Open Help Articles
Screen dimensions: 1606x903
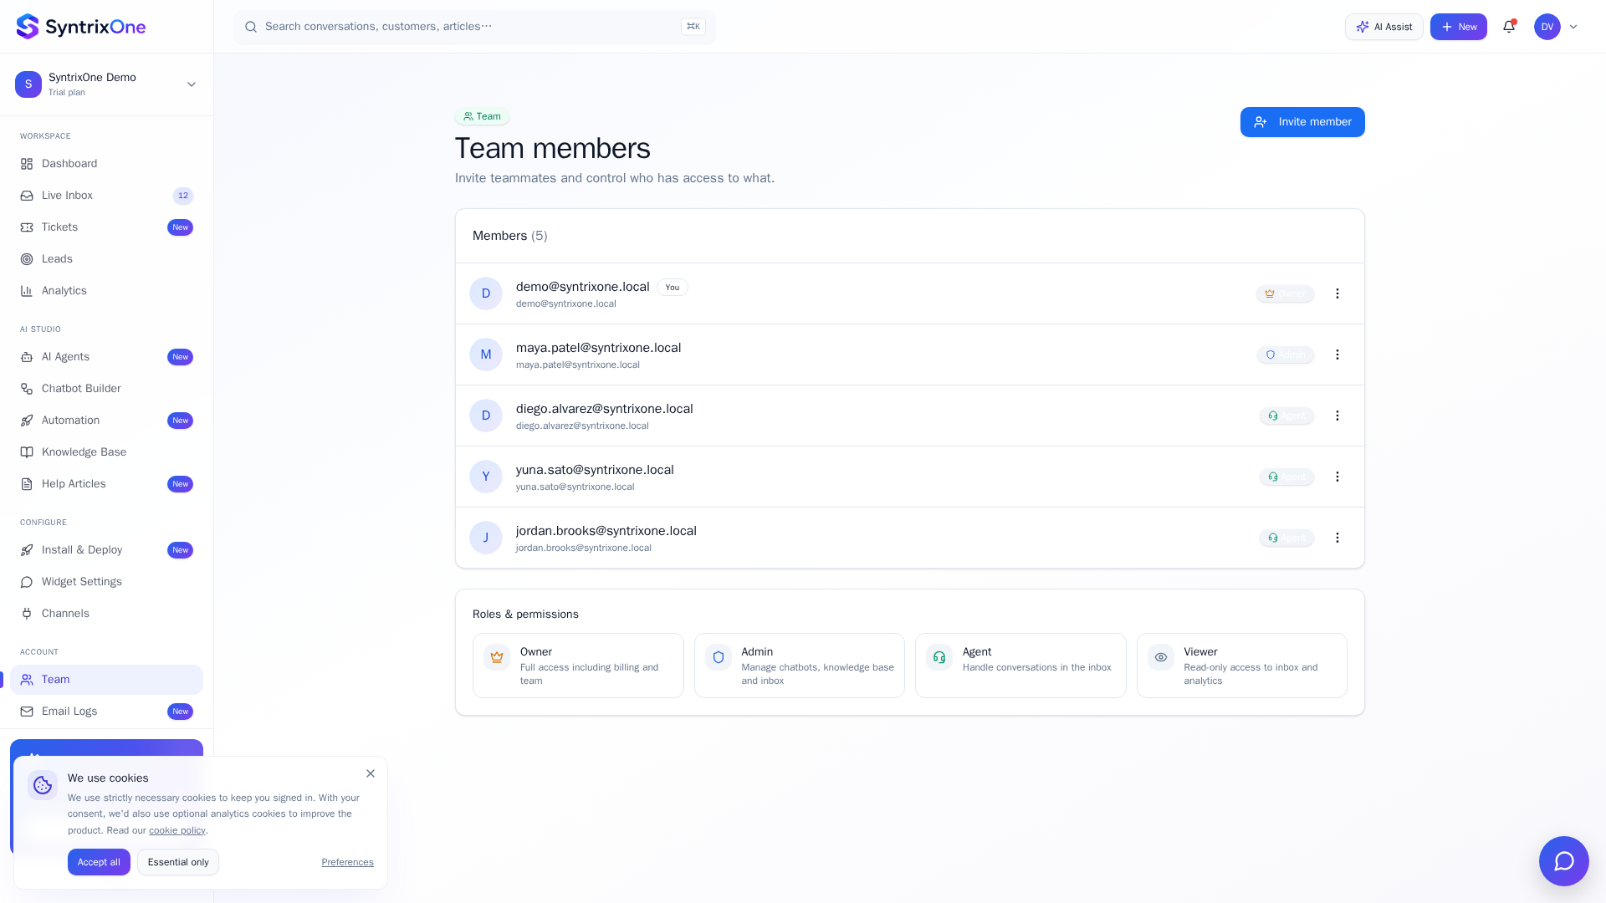coord(106,484)
